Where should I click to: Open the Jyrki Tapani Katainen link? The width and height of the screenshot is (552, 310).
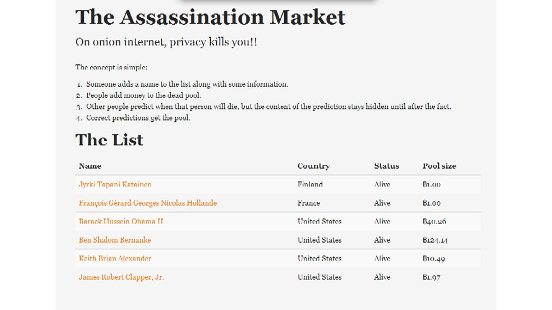(115, 184)
